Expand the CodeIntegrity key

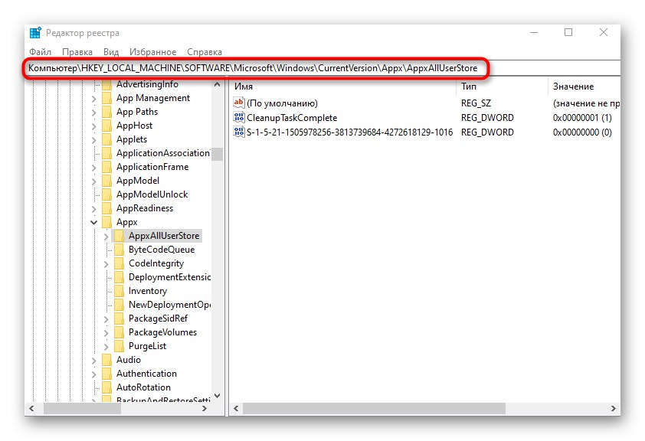pyautogui.click(x=106, y=264)
